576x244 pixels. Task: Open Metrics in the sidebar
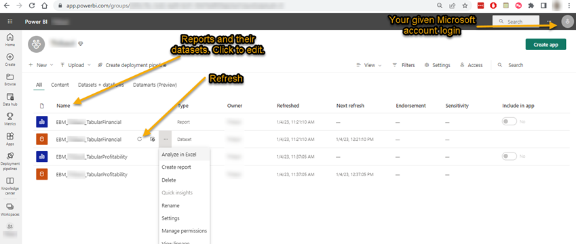tap(10, 119)
